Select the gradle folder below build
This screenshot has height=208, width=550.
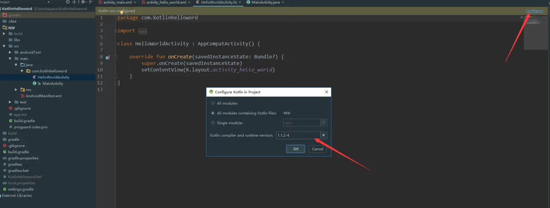[14, 140]
